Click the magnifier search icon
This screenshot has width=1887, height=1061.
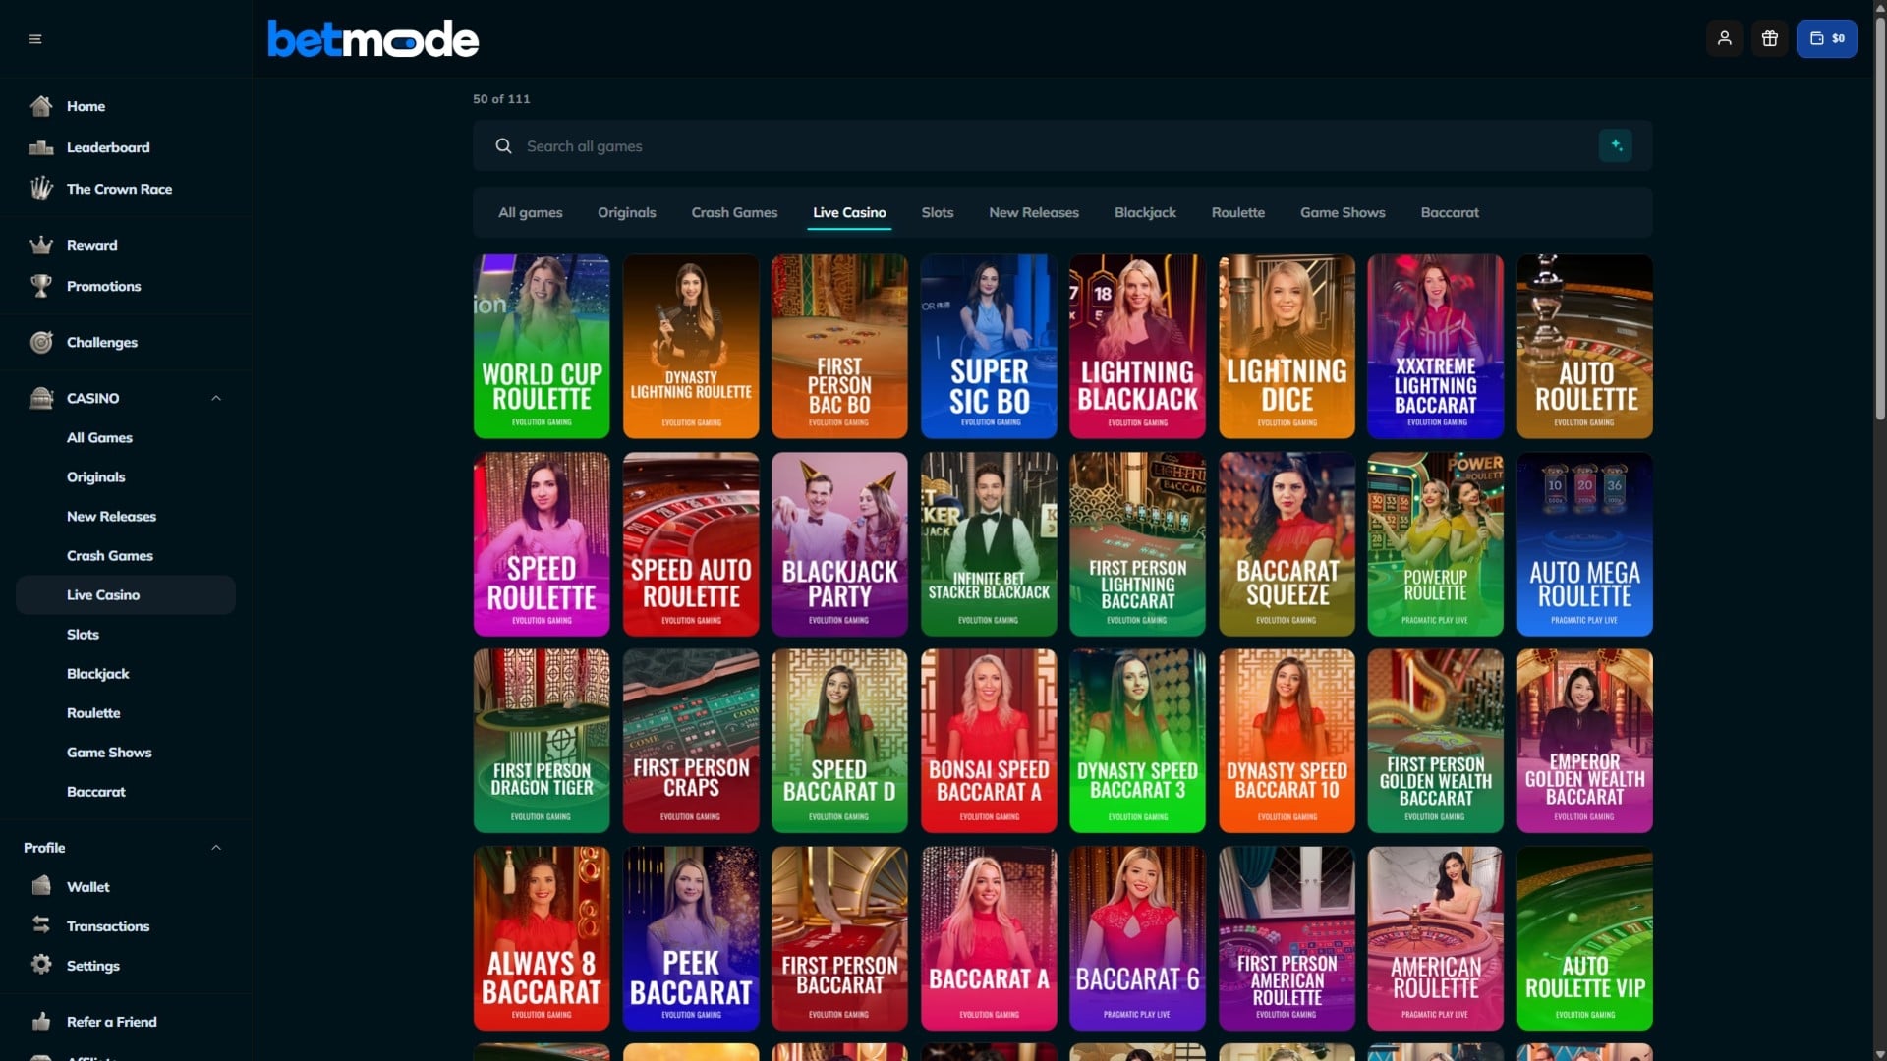point(503,146)
